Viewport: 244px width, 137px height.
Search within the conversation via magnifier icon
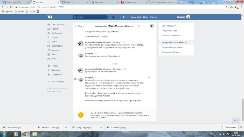[139, 26]
